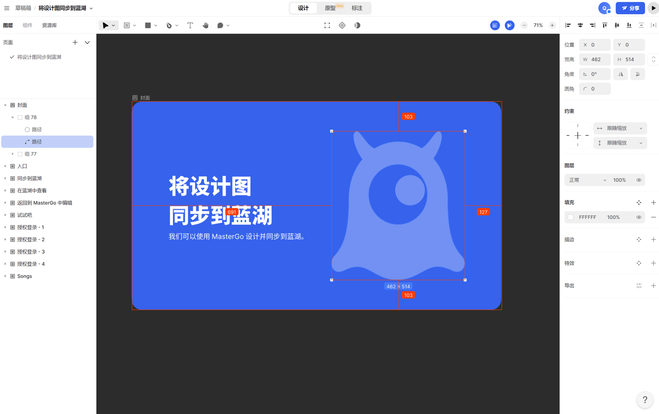Viewport: 659px width, 414px height.
Task: Switch to the 设计 mode tab
Action: (303, 8)
